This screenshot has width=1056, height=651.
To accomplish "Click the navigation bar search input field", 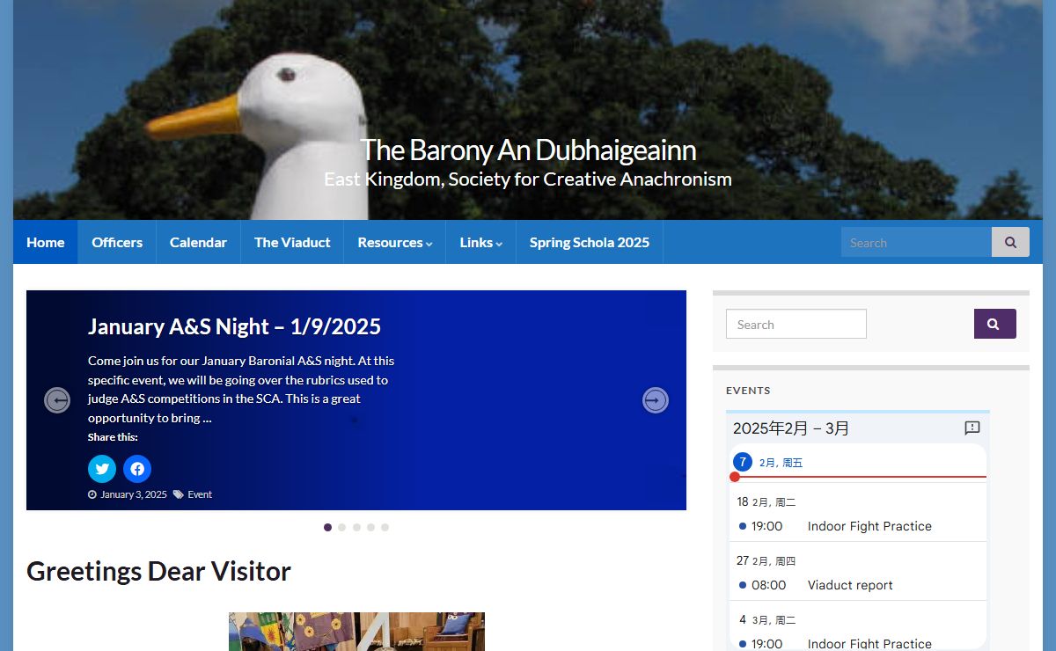I will 916,242.
